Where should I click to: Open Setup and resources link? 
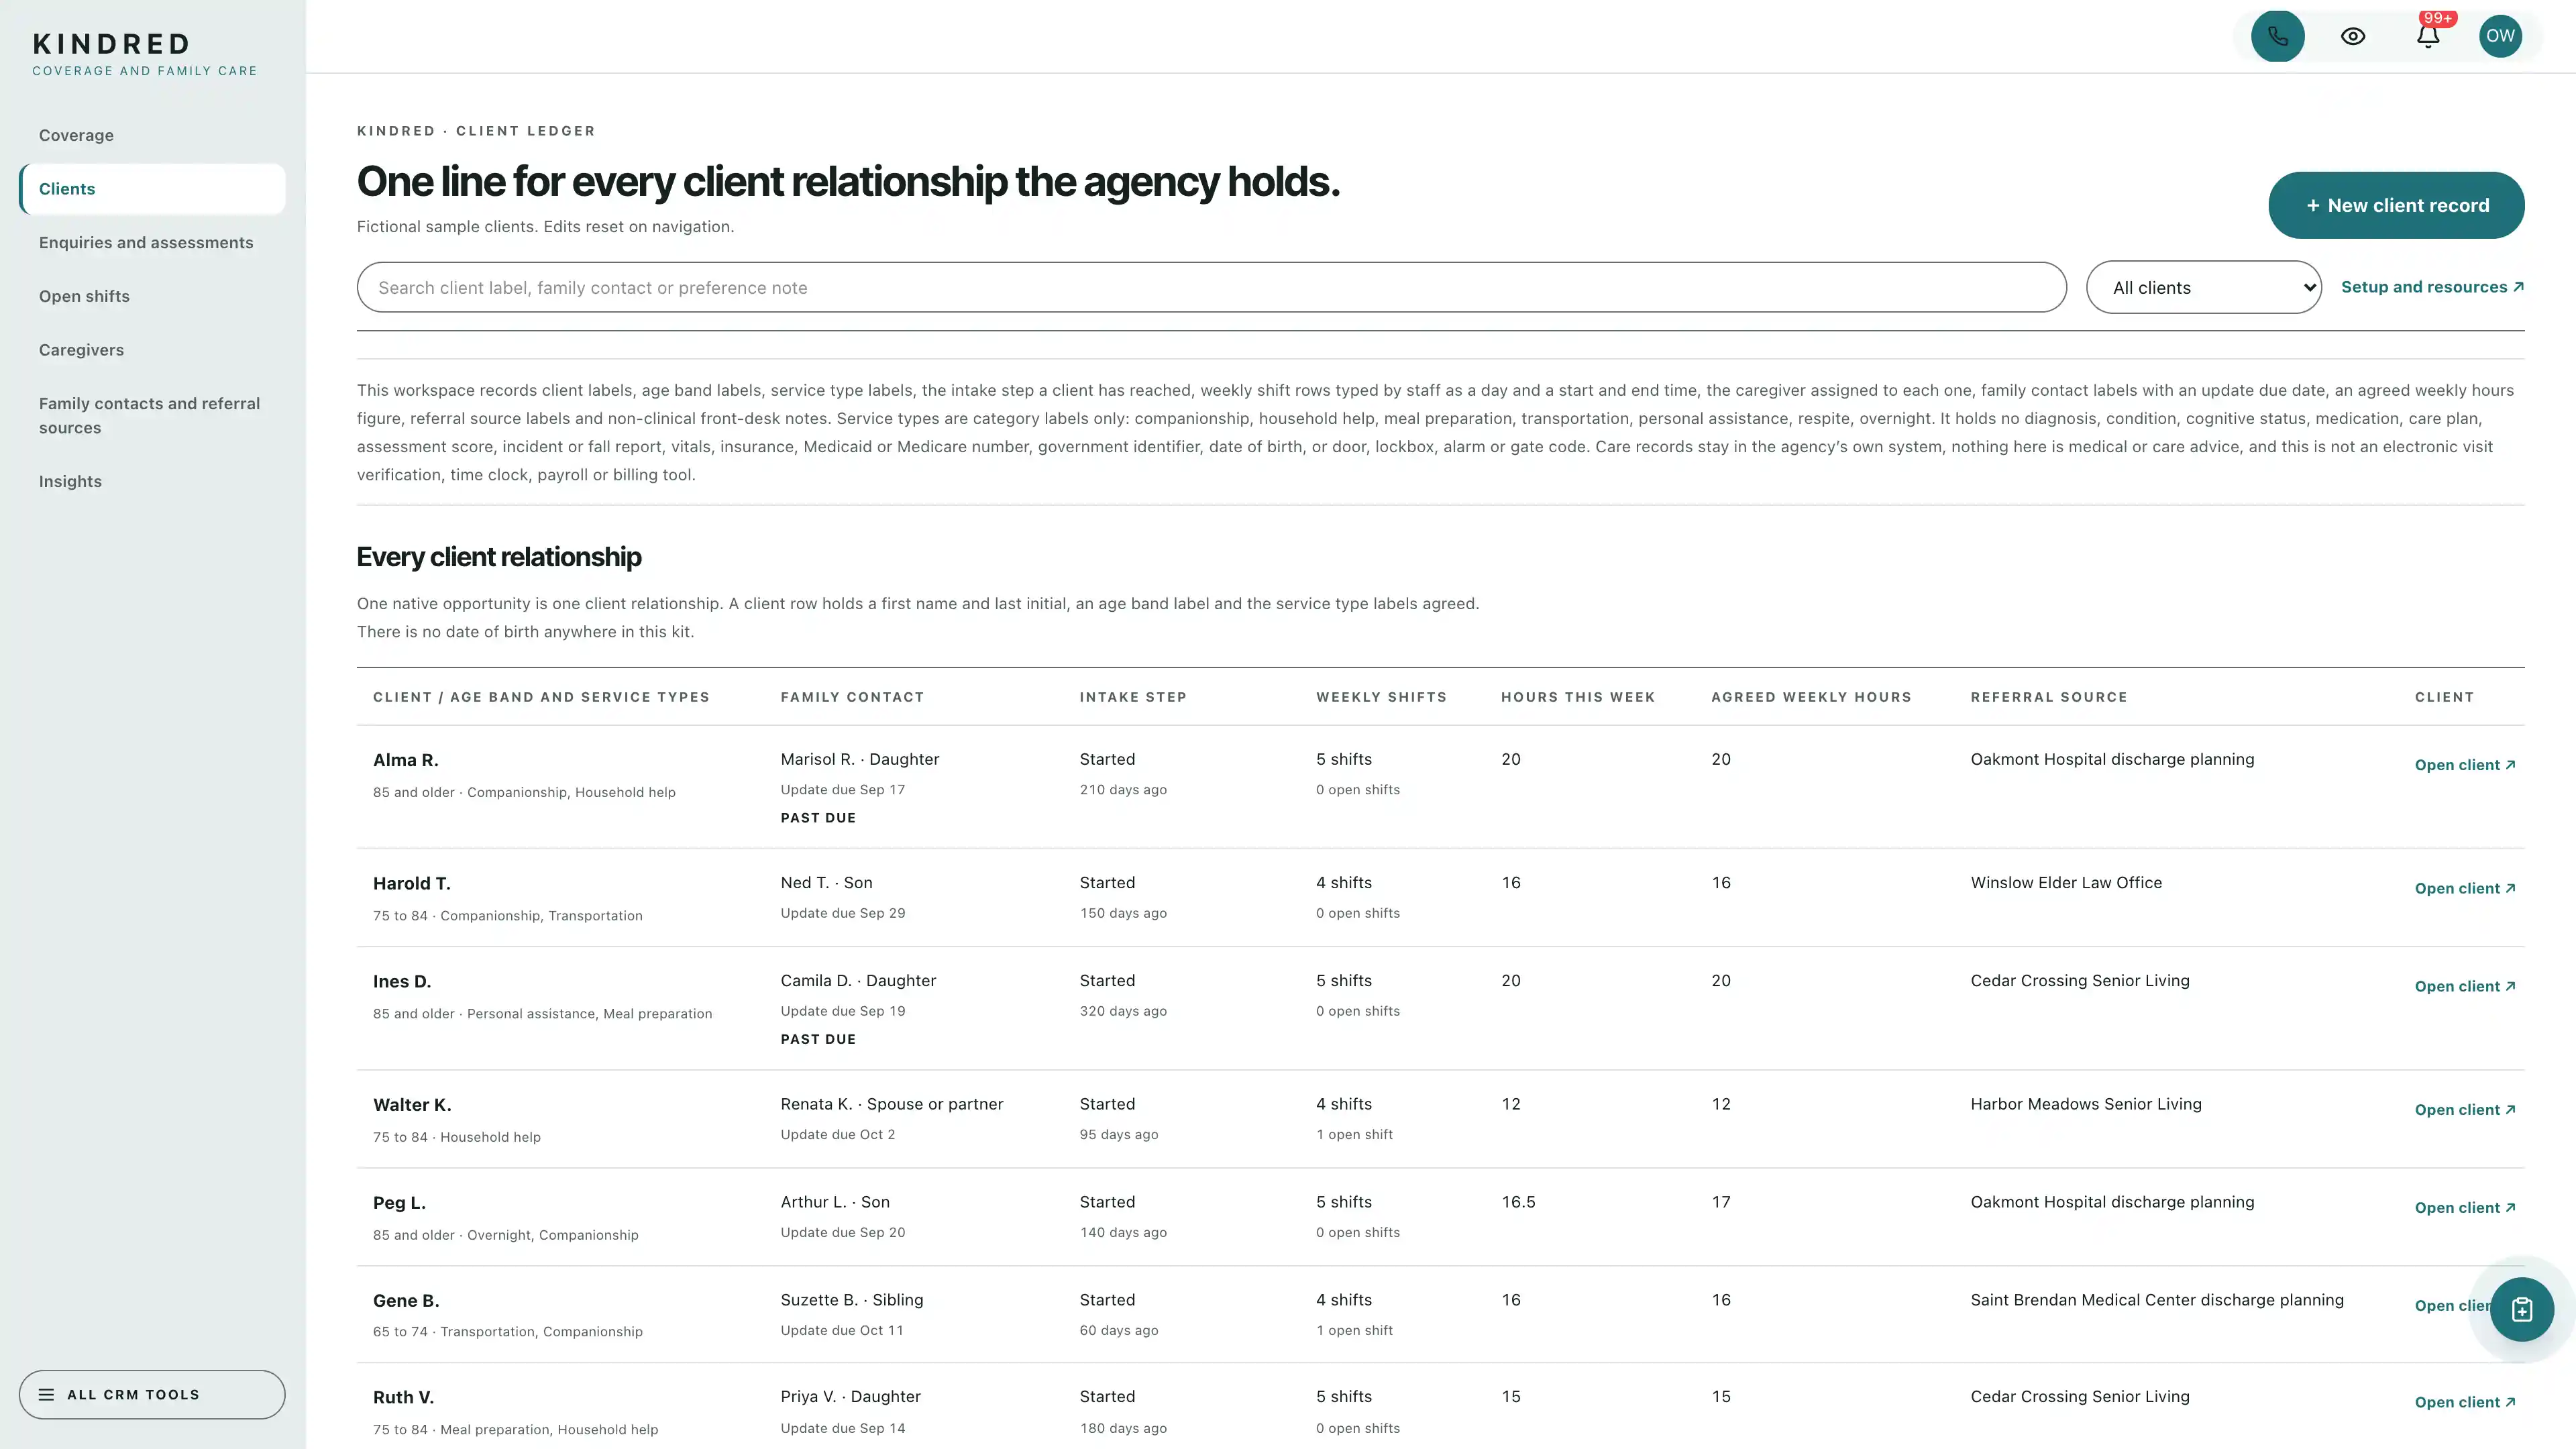[2432, 287]
